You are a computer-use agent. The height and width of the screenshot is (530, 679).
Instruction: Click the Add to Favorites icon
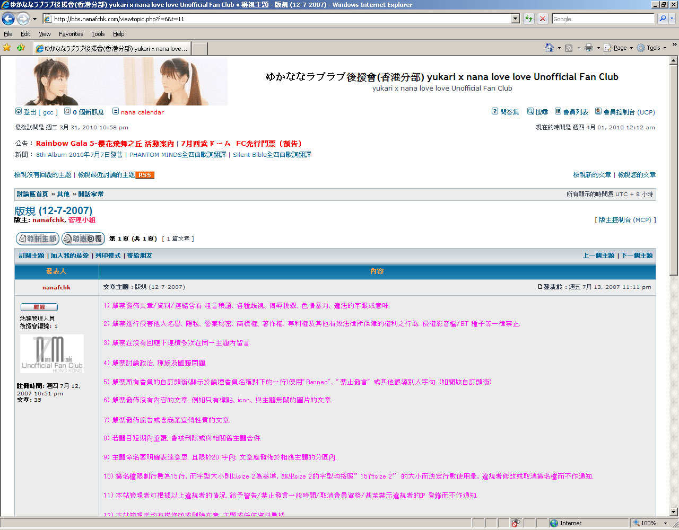[x=21, y=48]
